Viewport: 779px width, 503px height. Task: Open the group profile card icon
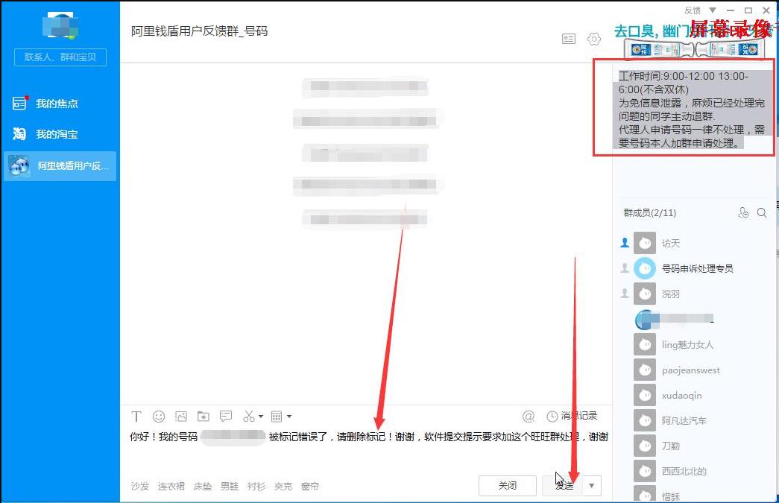pyautogui.click(x=569, y=39)
